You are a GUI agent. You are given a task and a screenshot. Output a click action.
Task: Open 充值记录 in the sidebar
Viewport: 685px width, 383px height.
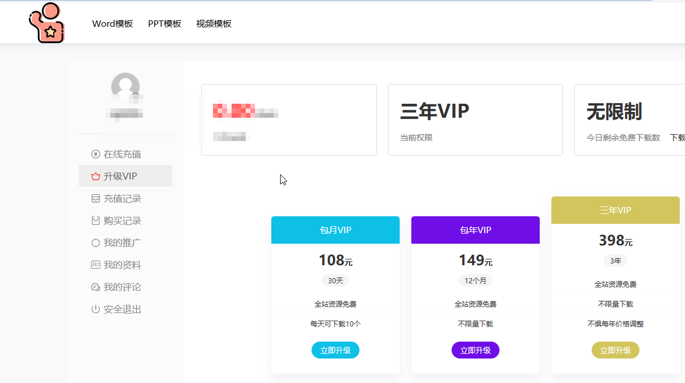(x=125, y=199)
